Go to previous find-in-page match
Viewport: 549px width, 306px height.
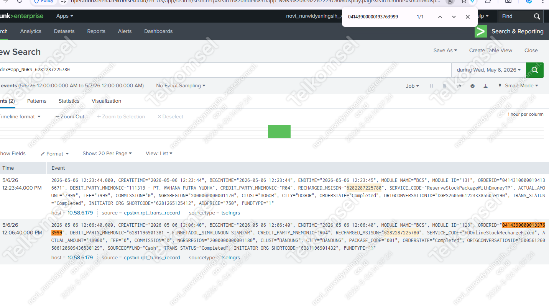click(x=440, y=17)
